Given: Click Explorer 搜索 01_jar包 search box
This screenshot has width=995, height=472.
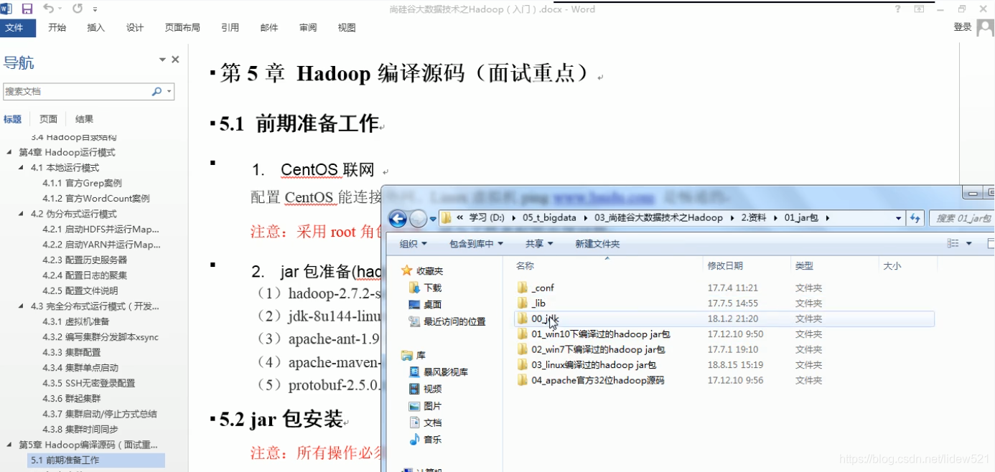Looking at the screenshot, I should [x=962, y=218].
